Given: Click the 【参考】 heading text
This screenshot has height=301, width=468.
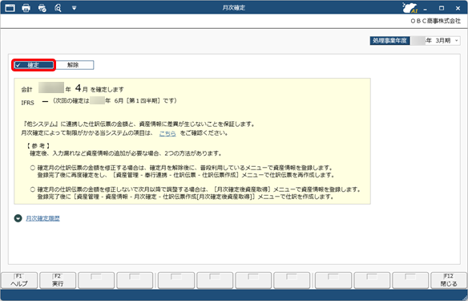Looking at the screenshot, I should 38,146.
